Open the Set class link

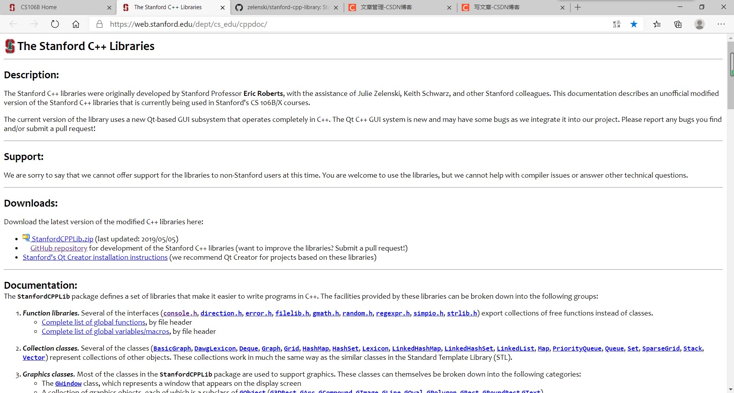[633, 348]
